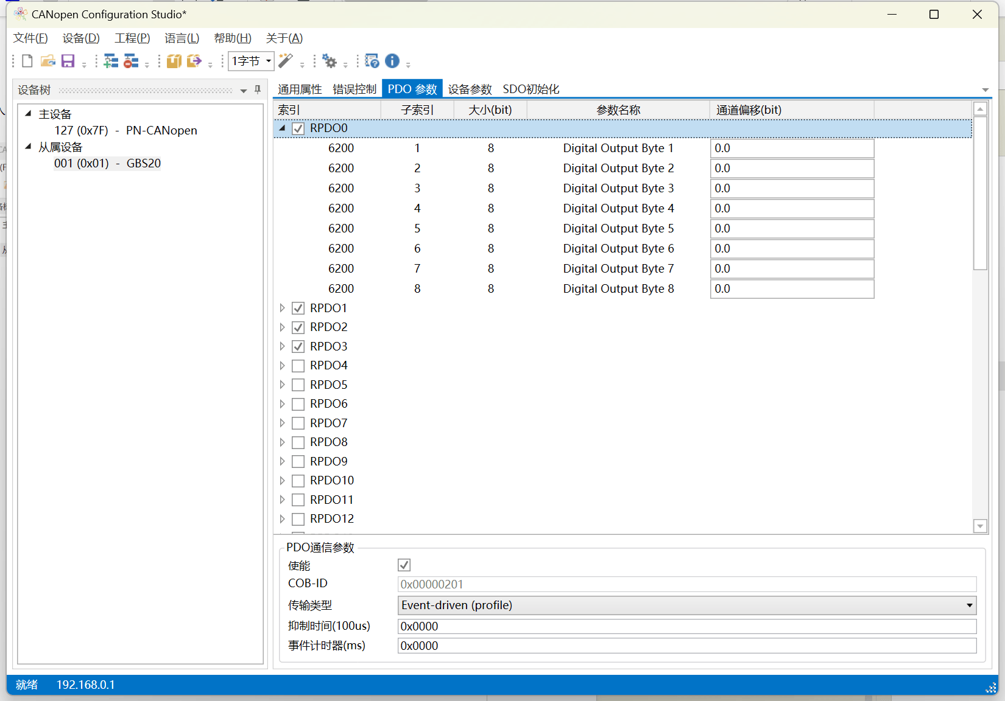The width and height of the screenshot is (1005, 701).
Task: Open the 设备(D) menu
Action: pos(81,38)
